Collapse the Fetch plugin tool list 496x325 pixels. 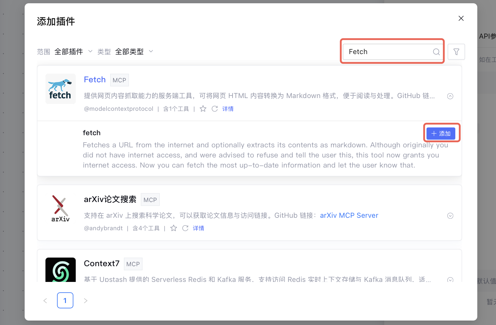click(x=450, y=96)
